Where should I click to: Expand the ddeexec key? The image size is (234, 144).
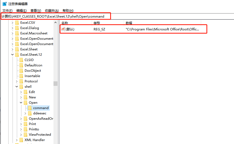[x=25, y=113]
